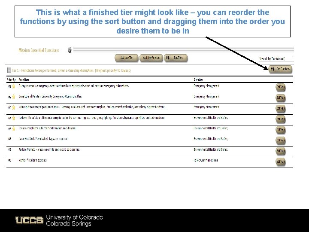Select Develop and Maintain Emergency Operations Plan text

[x=50, y=97]
